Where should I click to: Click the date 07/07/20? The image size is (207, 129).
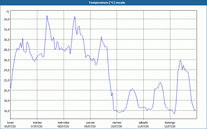point(37,126)
